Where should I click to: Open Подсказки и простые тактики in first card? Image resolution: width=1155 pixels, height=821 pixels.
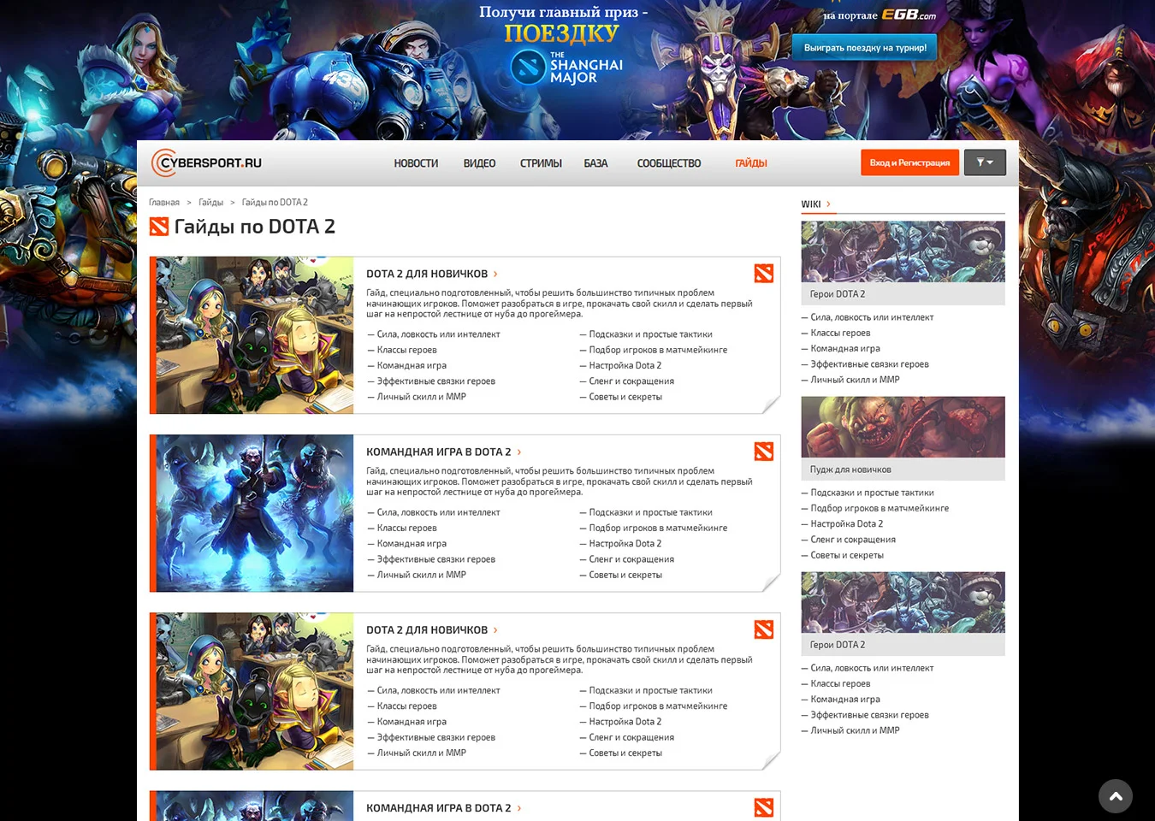click(x=650, y=334)
